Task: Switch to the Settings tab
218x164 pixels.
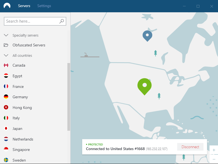Action: coord(44,6)
